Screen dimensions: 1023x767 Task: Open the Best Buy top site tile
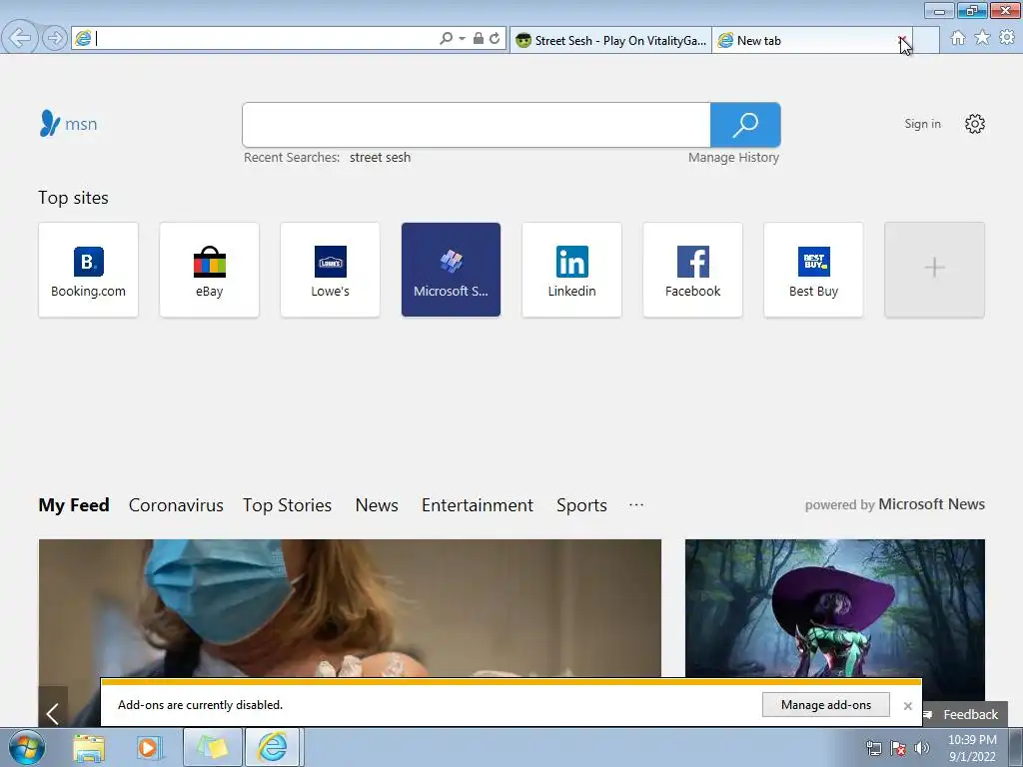point(813,270)
